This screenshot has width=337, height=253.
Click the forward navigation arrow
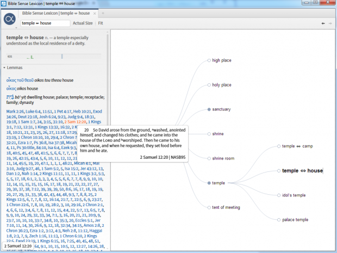pos(329,23)
